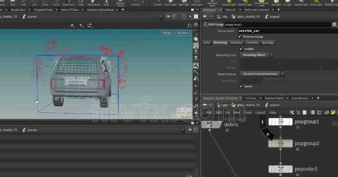This screenshot has width=338, height=177.
Task: Switch to the Random tab
Action: [237, 43]
